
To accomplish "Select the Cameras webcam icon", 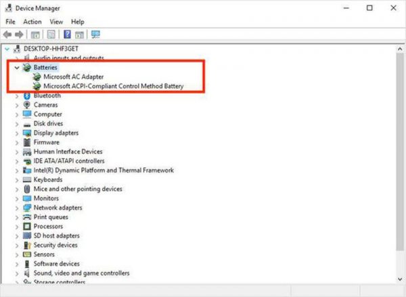I will [27, 105].
